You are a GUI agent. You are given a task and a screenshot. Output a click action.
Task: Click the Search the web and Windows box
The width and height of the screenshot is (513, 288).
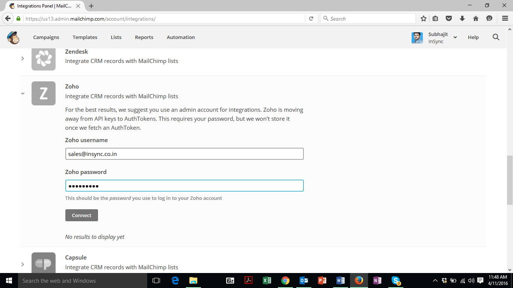coord(83,280)
